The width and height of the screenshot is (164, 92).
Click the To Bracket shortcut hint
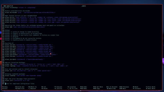click(x=112, y=87)
